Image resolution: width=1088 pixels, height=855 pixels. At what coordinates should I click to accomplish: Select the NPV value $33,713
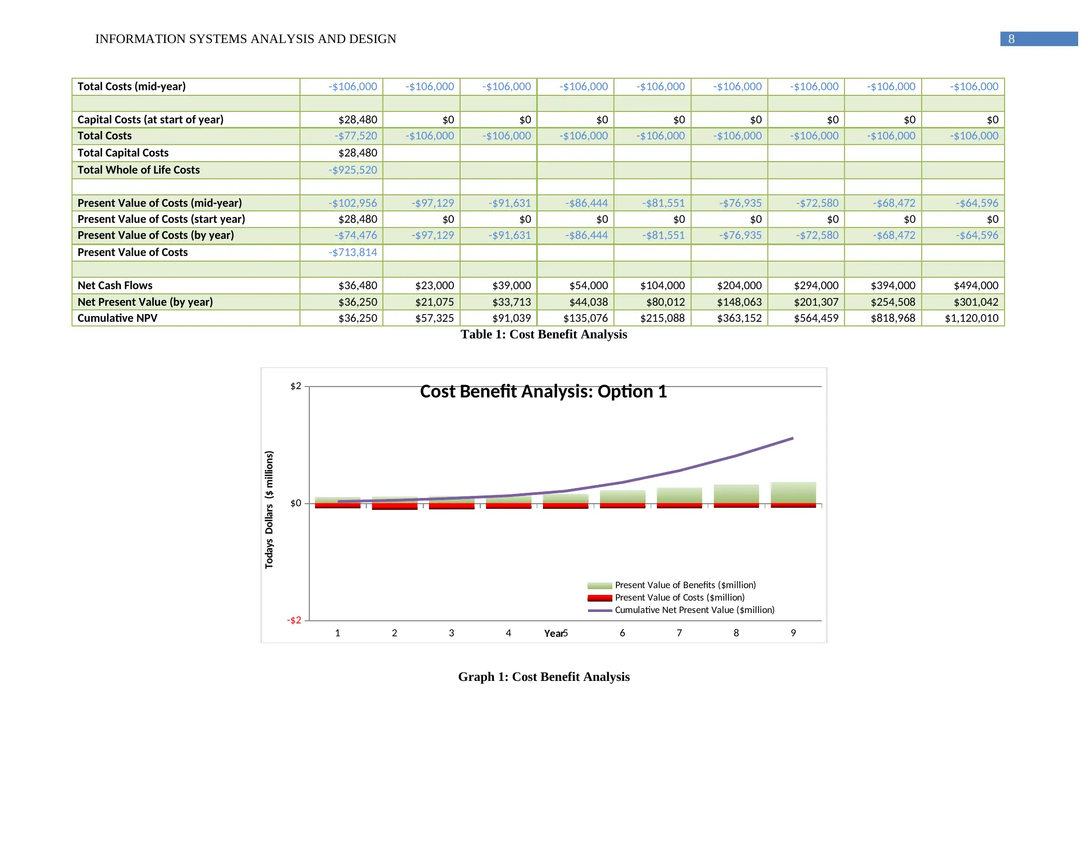(512, 302)
